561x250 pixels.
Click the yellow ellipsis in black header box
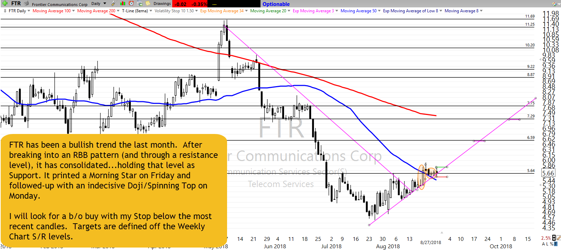point(214,4)
